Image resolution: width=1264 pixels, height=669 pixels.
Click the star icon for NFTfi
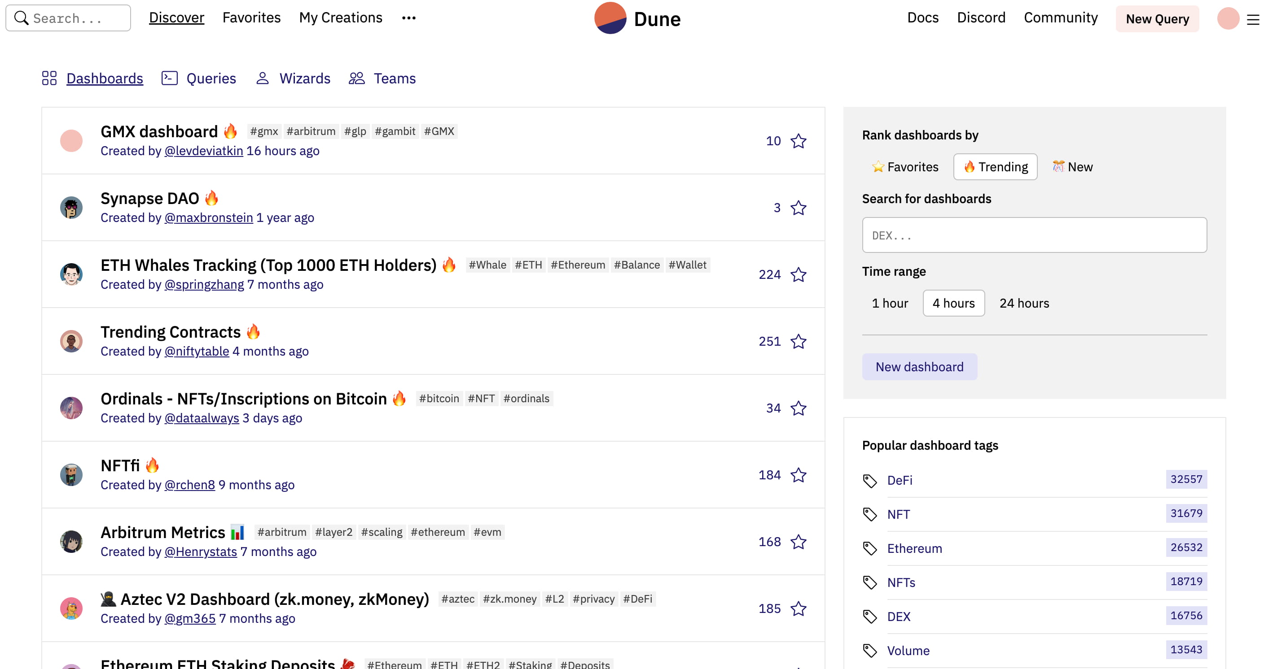pyautogui.click(x=799, y=475)
